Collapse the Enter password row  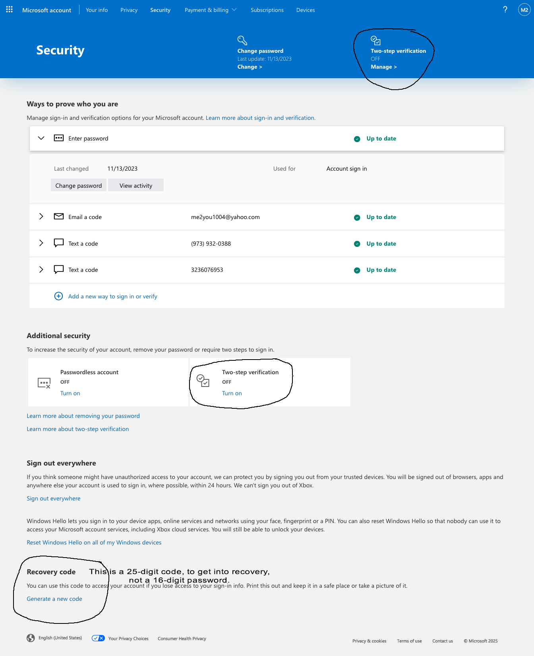[x=41, y=138]
